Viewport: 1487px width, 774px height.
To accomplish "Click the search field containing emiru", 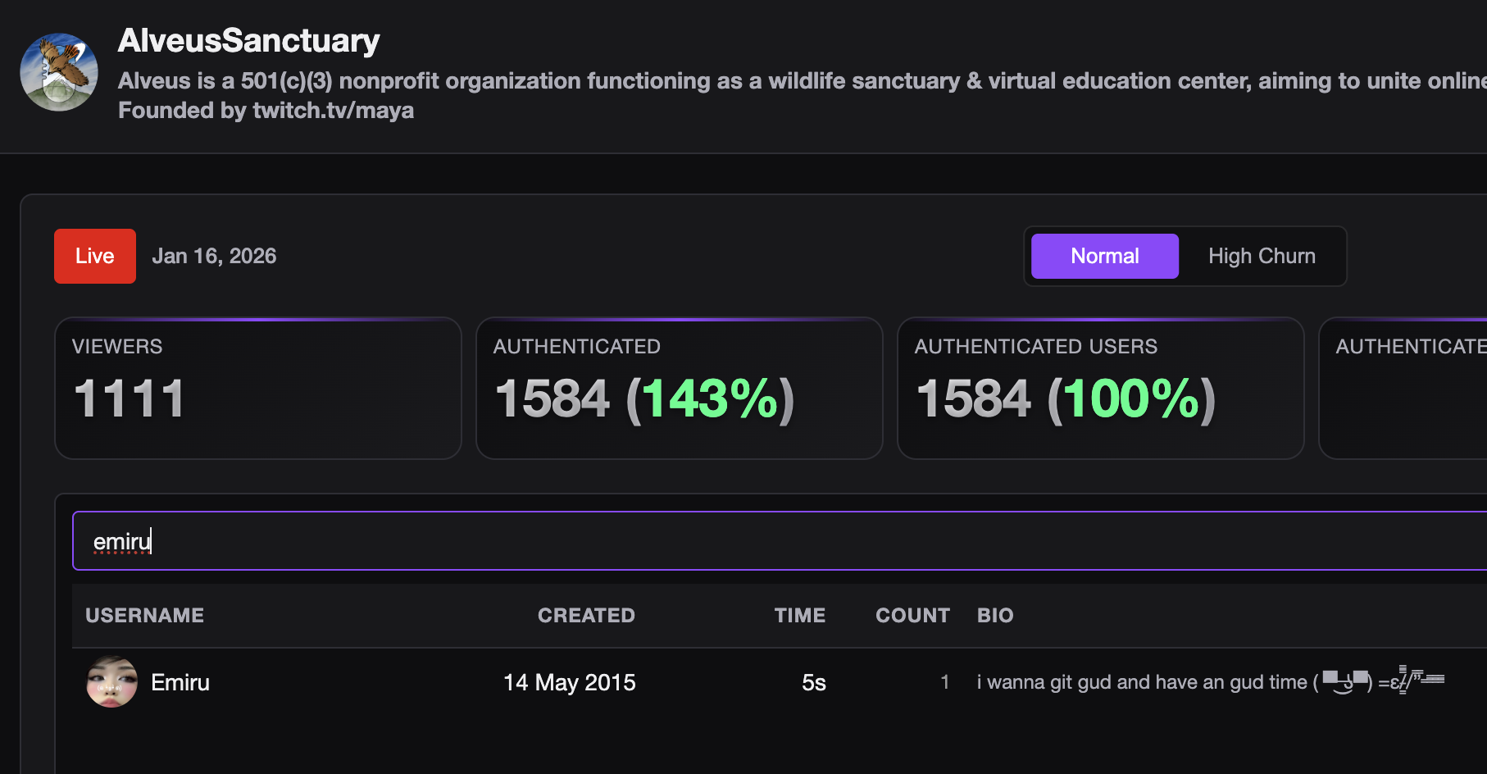I will point(780,541).
